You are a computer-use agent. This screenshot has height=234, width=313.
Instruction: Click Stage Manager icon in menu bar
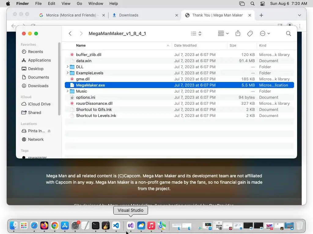pos(242,4)
